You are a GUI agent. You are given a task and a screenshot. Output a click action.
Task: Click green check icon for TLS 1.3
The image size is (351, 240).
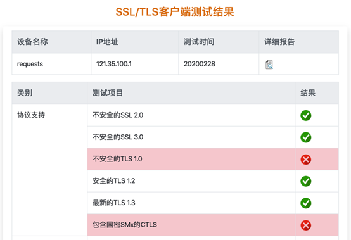[306, 203]
